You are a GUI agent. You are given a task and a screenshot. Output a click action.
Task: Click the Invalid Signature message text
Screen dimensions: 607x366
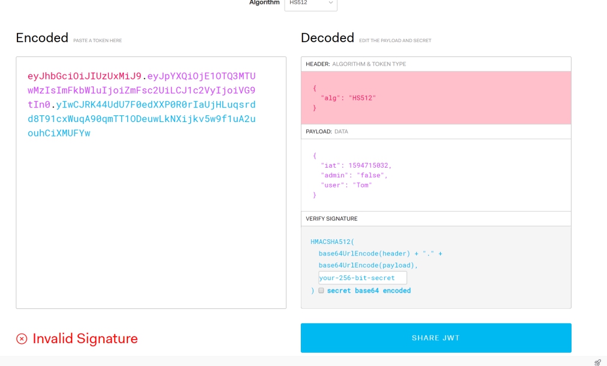[85, 338]
